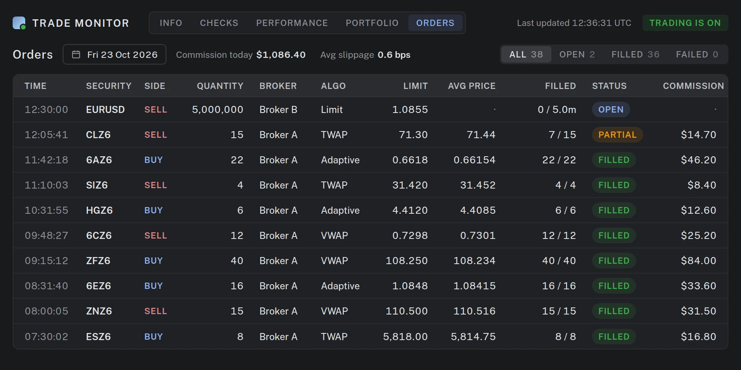Select the CLZ6 security cell

coord(98,135)
